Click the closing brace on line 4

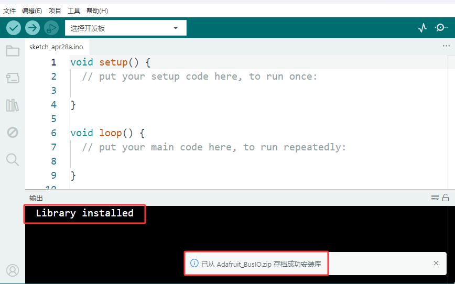click(x=73, y=105)
